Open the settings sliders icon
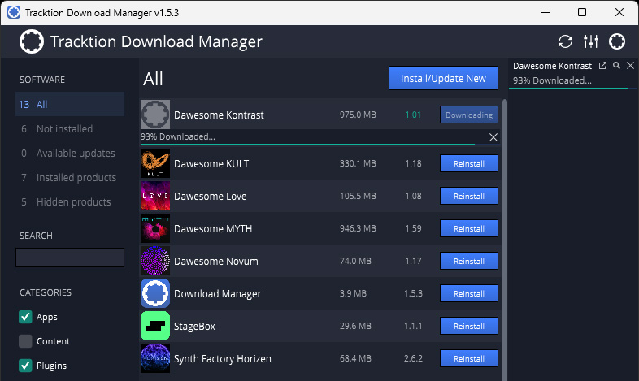 pos(591,41)
